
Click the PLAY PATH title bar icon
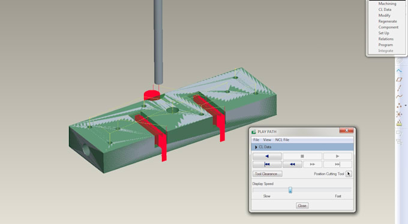[x=254, y=132]
